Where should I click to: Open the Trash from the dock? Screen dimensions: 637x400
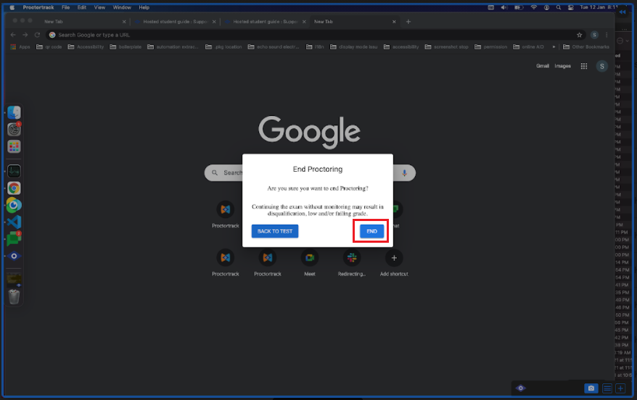[14, 297]
